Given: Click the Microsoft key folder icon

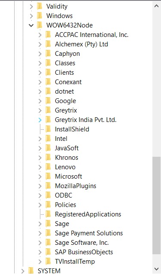Looking at the screenshot, I should pos(48,176).
